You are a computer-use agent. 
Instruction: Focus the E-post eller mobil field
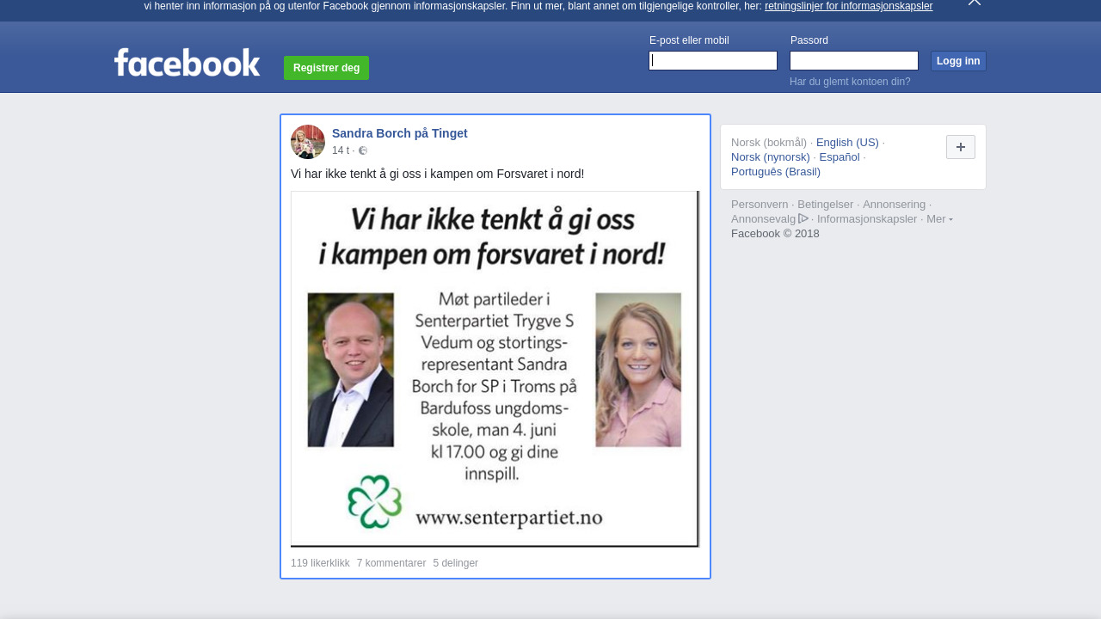point(713,60)
